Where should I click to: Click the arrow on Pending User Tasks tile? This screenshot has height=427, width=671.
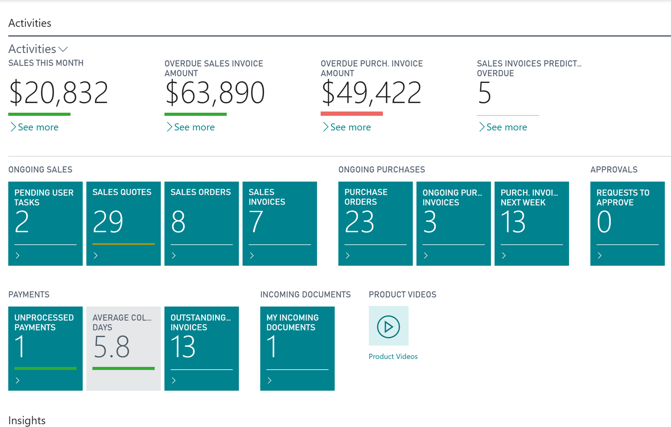click(17, 256)
